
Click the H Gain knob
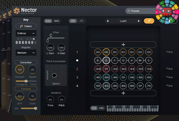(x=61, y=48)
